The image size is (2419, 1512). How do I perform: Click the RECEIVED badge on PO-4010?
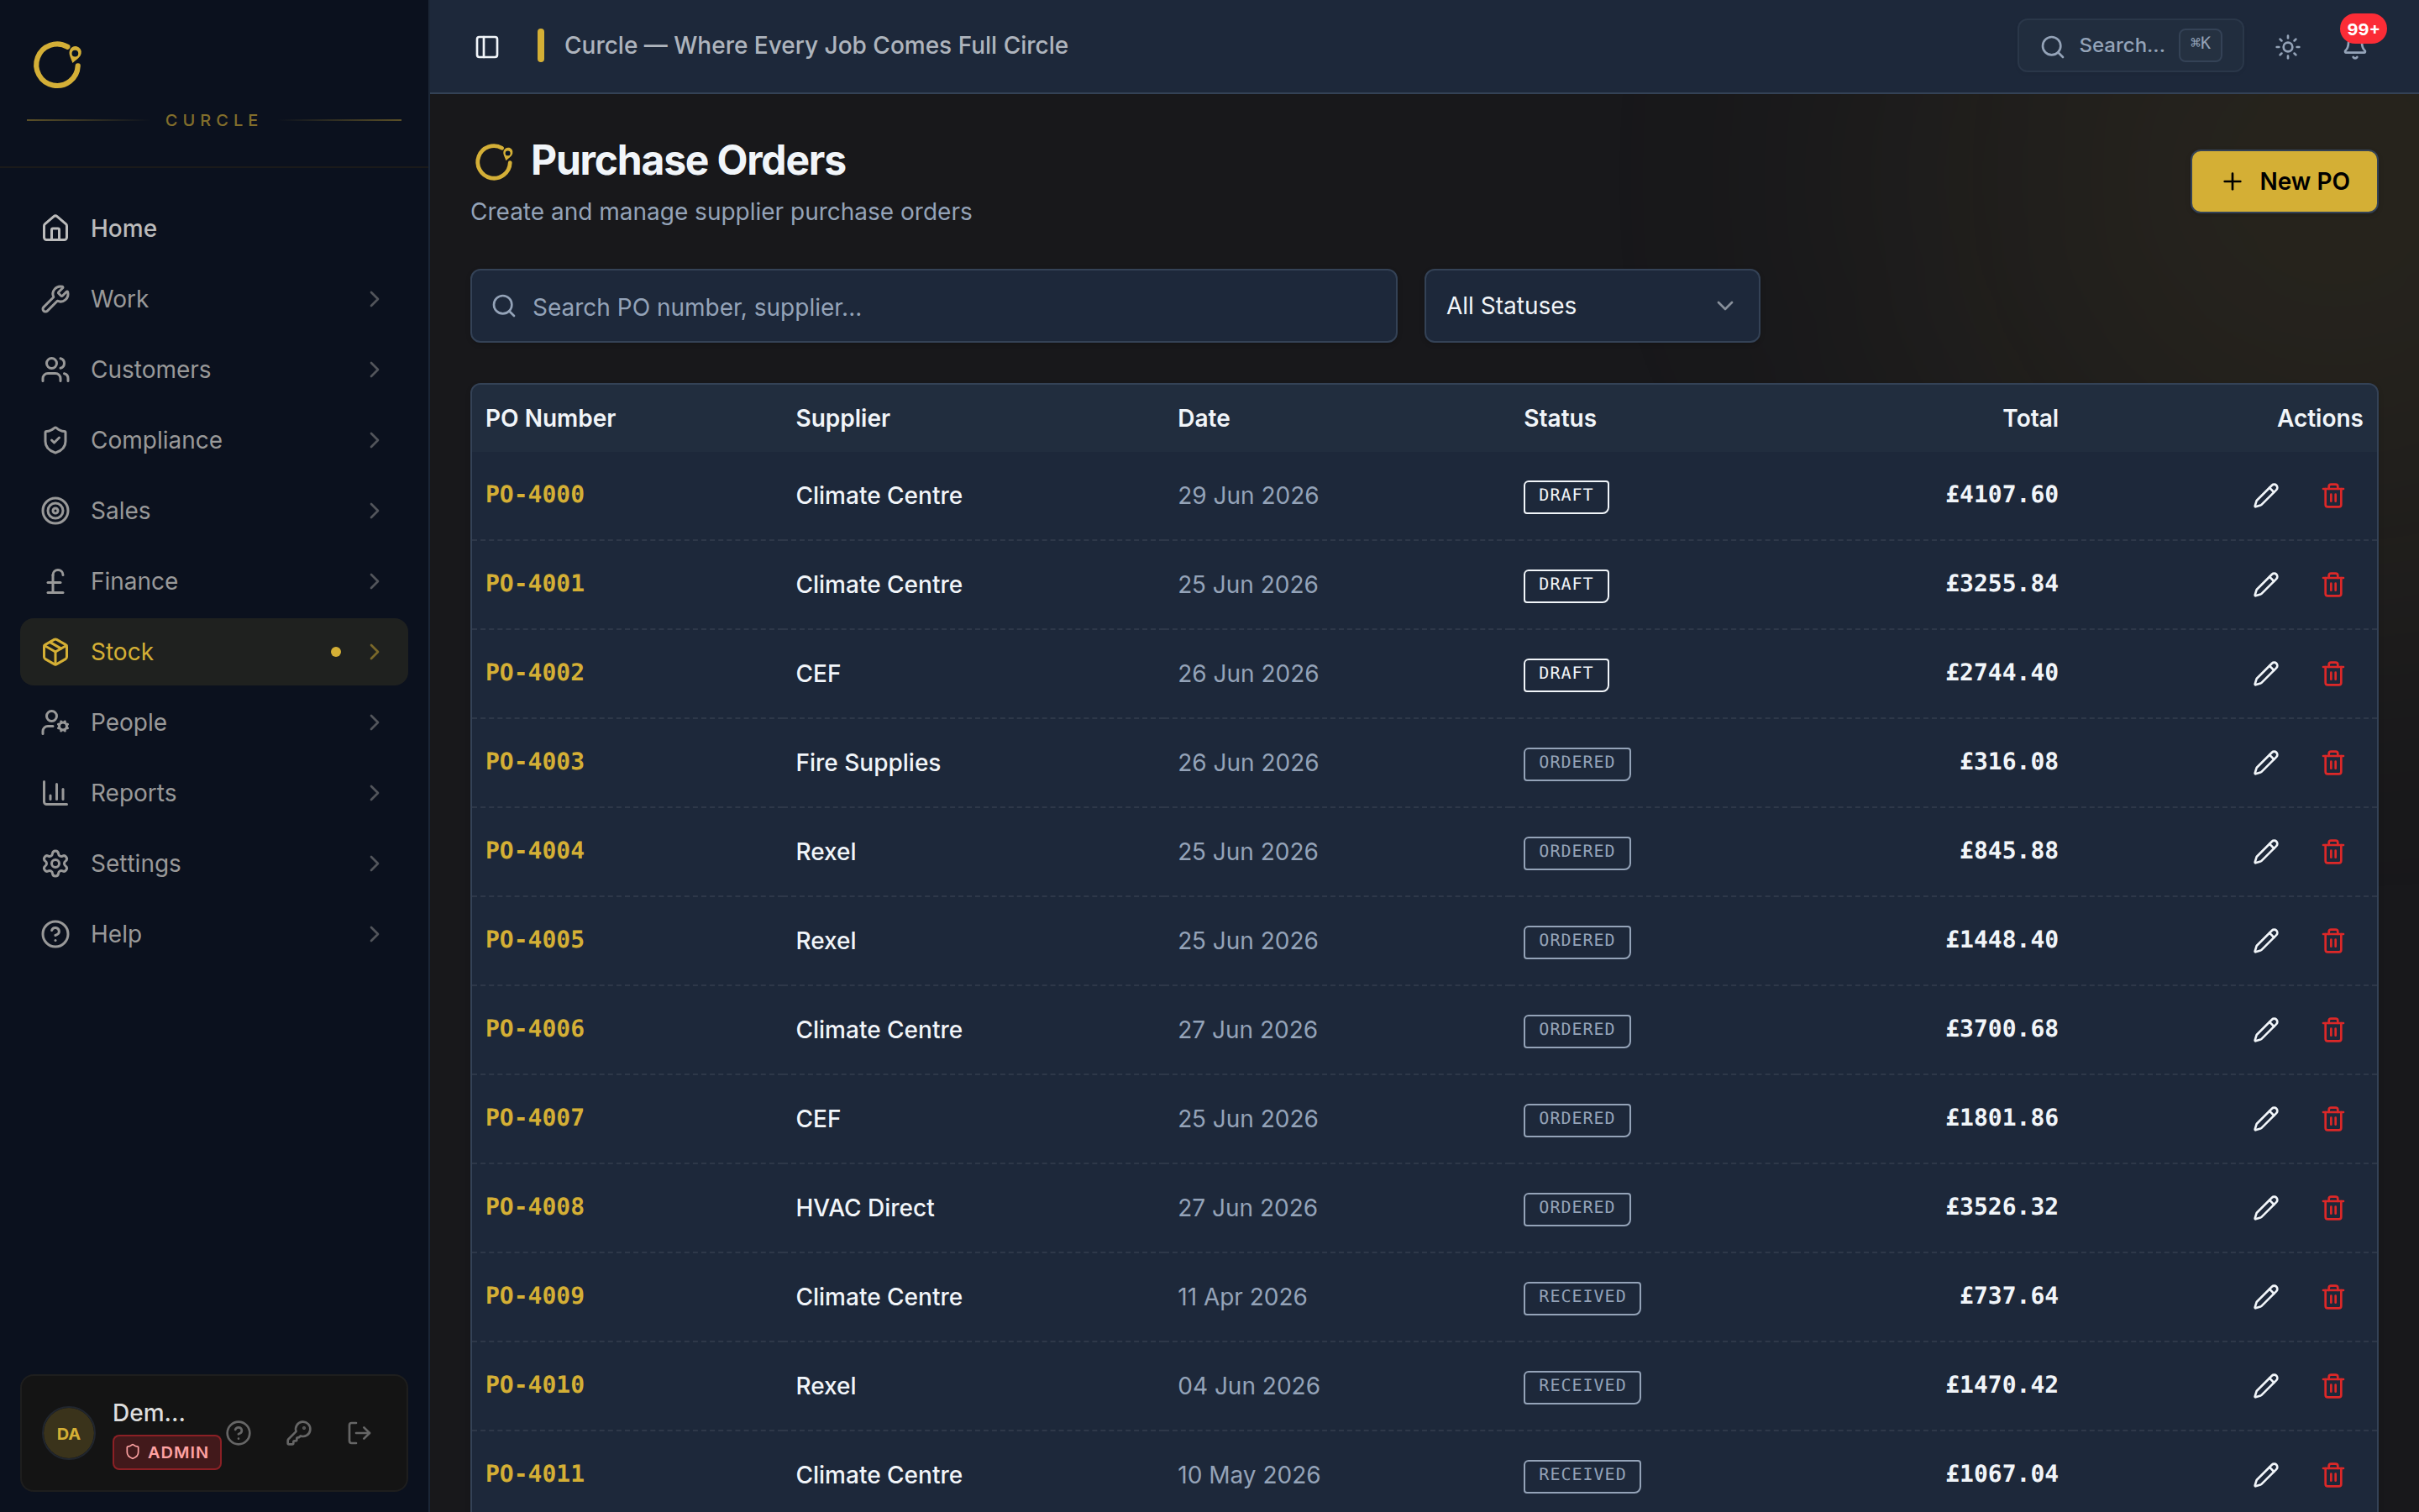[1582, 1386]
